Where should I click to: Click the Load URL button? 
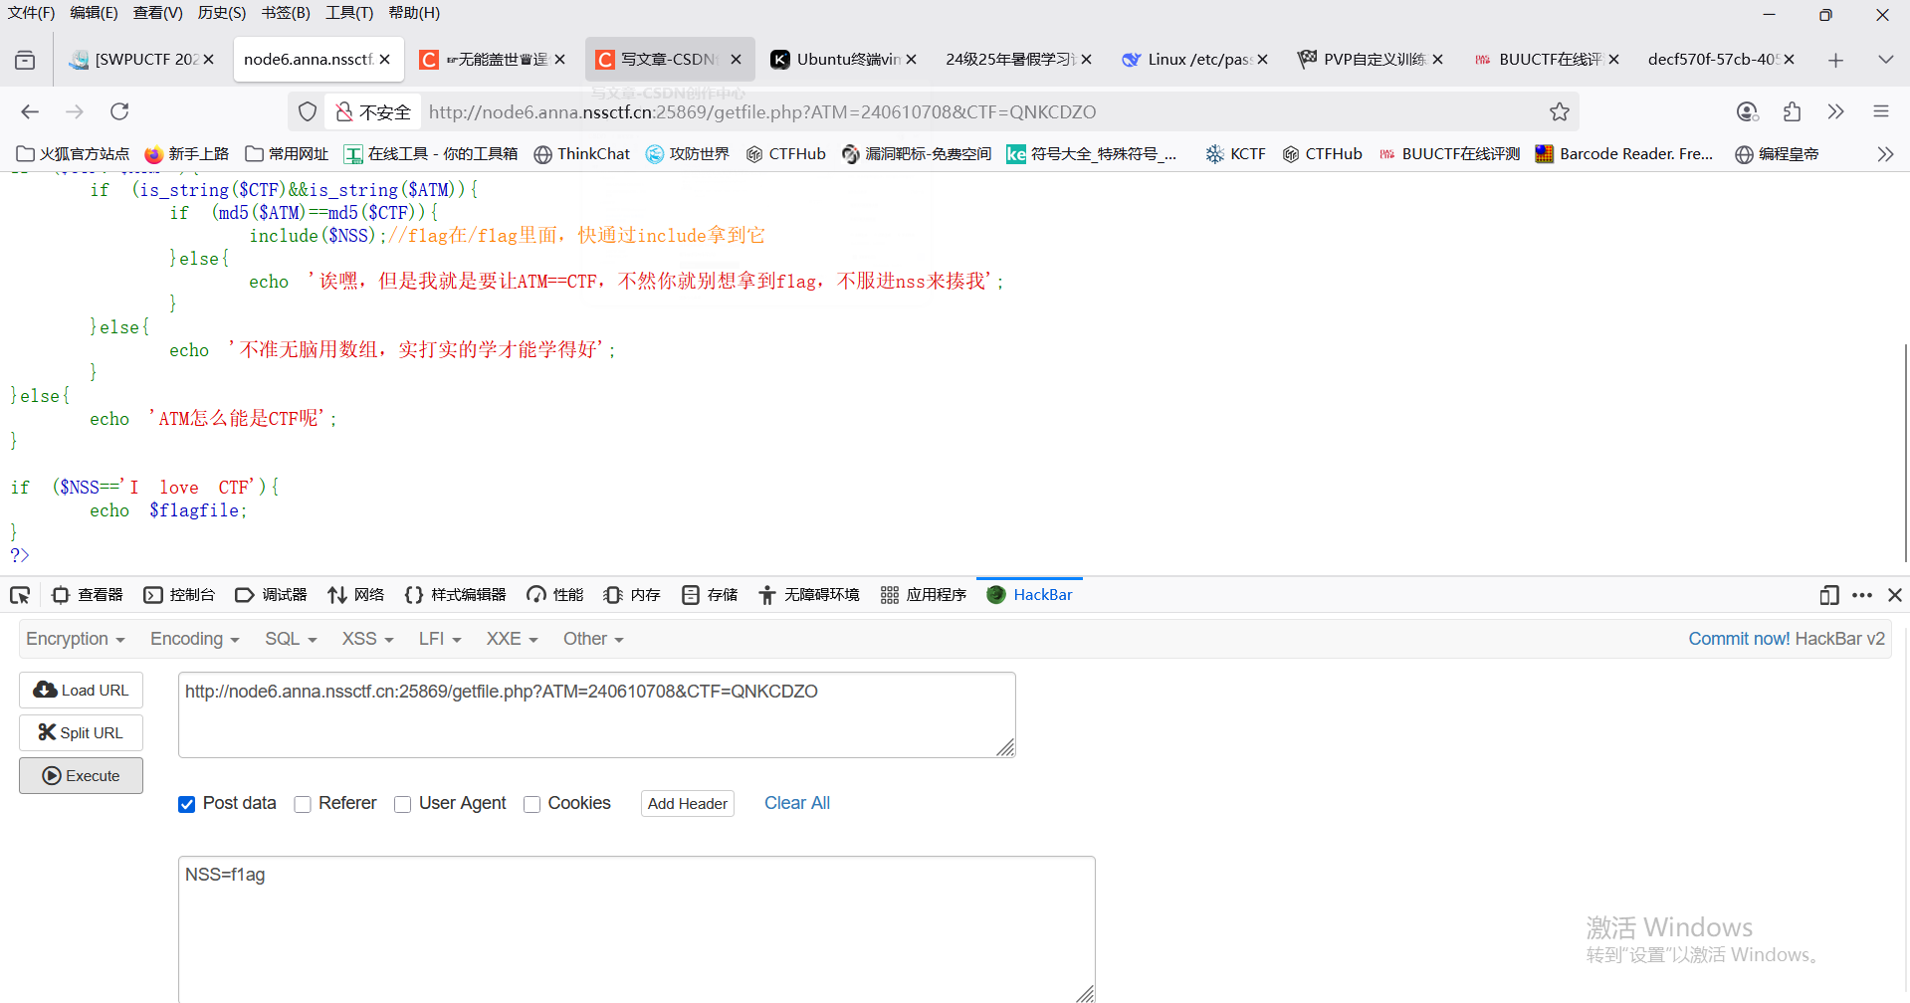pos(81,690)
